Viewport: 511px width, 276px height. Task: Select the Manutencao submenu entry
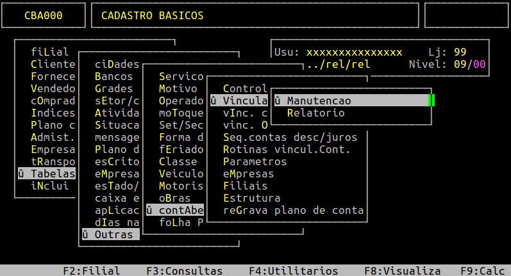pos(319,101)
